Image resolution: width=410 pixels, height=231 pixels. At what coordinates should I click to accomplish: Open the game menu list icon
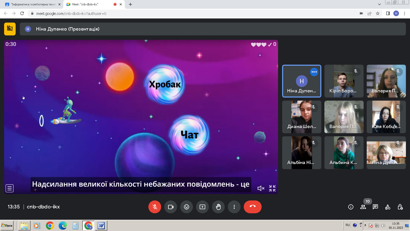[9, 188]
